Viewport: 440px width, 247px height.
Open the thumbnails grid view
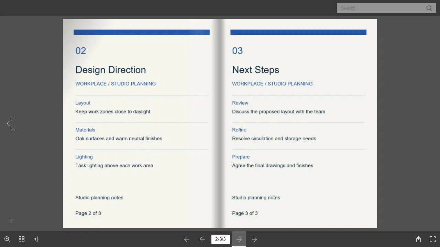[x=22, y=239]
